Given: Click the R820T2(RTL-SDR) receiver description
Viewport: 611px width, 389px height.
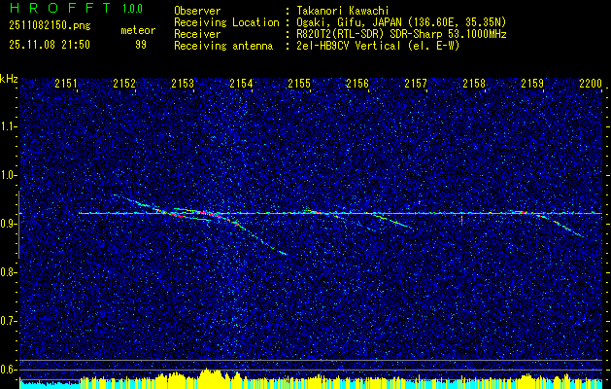Looking at the screenshot, I should [401, 34].
